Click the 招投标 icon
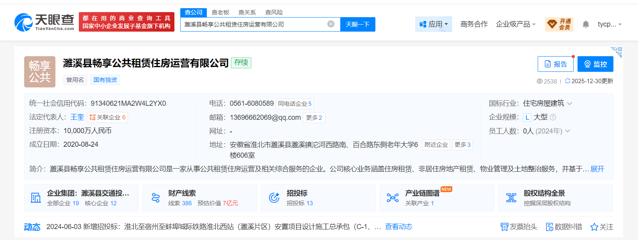Image resolution: width=638 pixels, height=240 pixels. point(274,198)
